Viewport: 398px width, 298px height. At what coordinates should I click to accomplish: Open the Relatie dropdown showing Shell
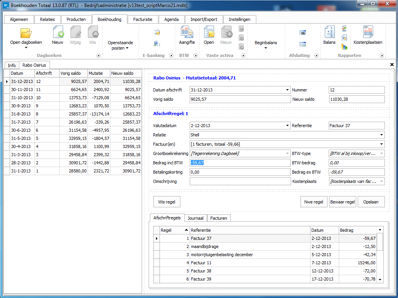coord(382,135)
